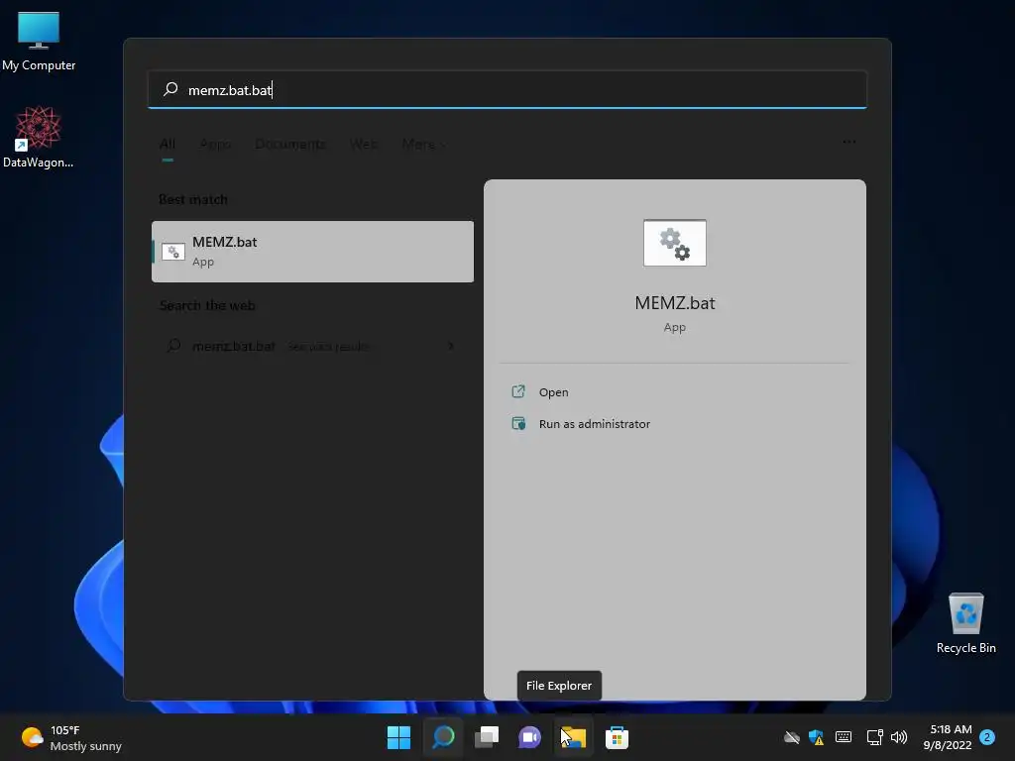1015x761 pixels.
Task: Switch to the All search tab
Action: click(167, 144)
